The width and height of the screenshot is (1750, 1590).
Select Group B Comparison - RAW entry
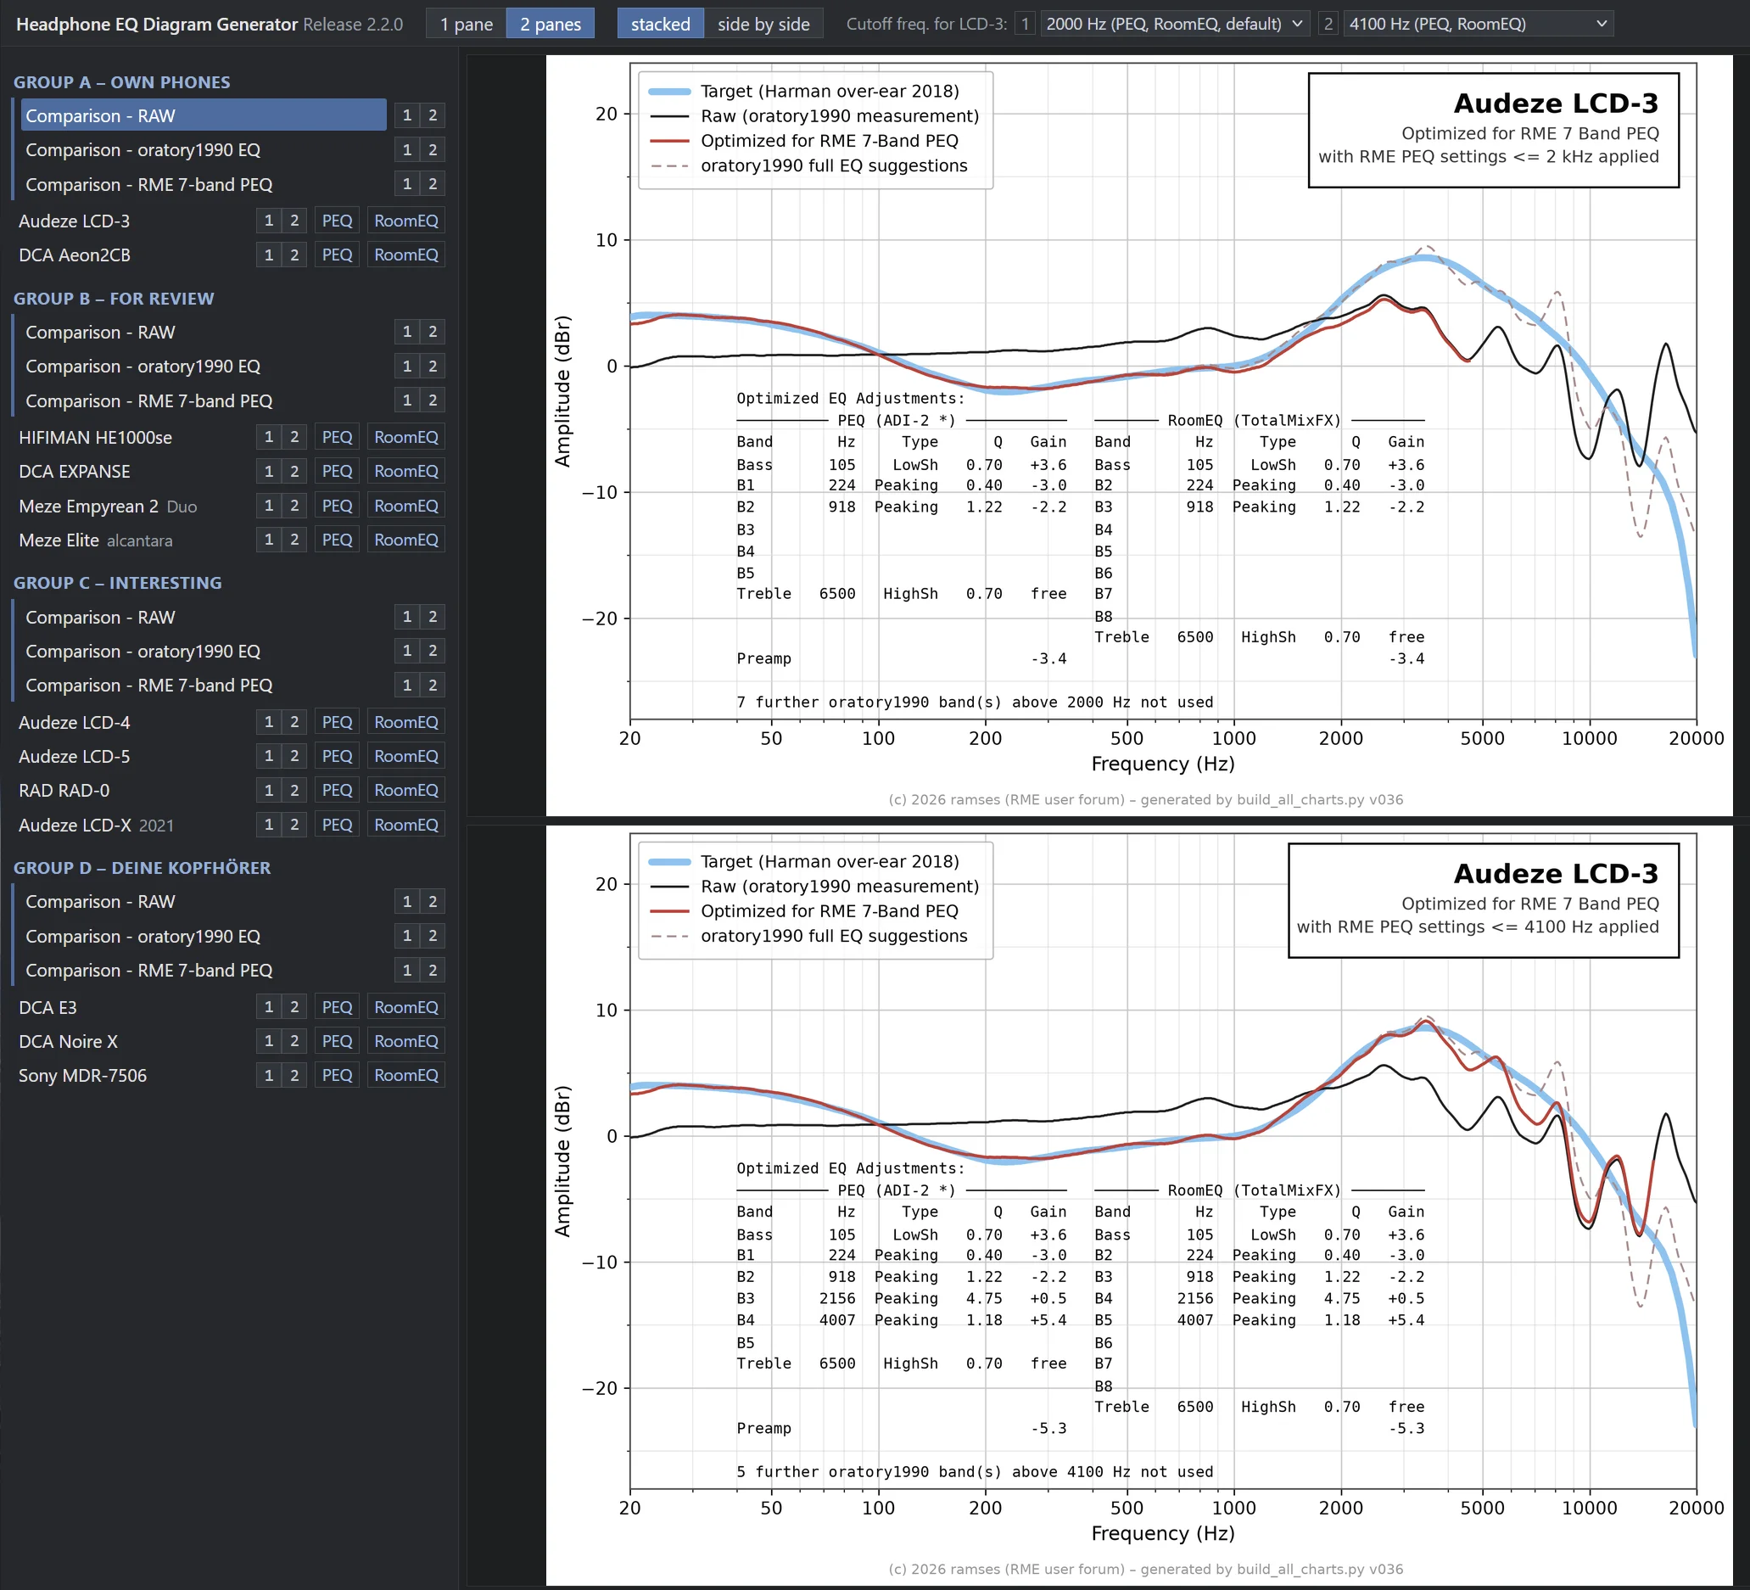(203, 333)
